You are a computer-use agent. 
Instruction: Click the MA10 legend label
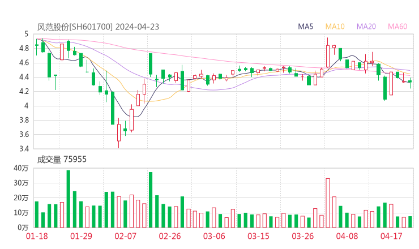click(335, 27)
